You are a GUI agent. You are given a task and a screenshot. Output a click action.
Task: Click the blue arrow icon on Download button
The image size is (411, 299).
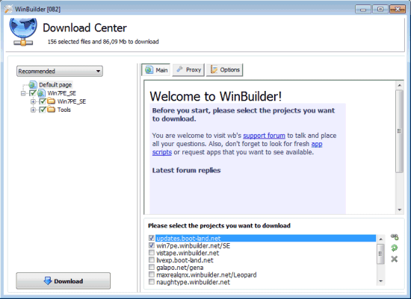click(x=48, y=280)
